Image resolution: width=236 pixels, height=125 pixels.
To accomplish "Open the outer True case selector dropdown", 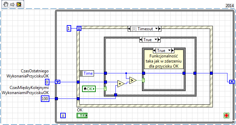I will tap(156, 40).
